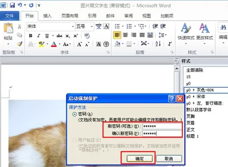Click the Cut scissors icon
Image resolution: width=228 pixels, height=167 pixels.
coord(19,27)
